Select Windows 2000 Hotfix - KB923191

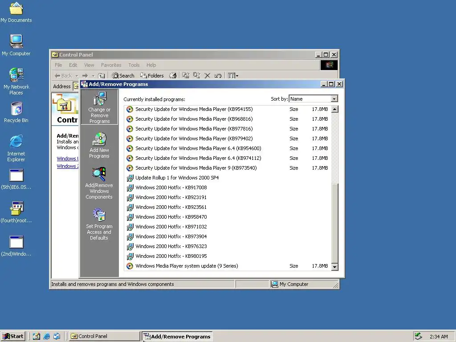[228, 197]
